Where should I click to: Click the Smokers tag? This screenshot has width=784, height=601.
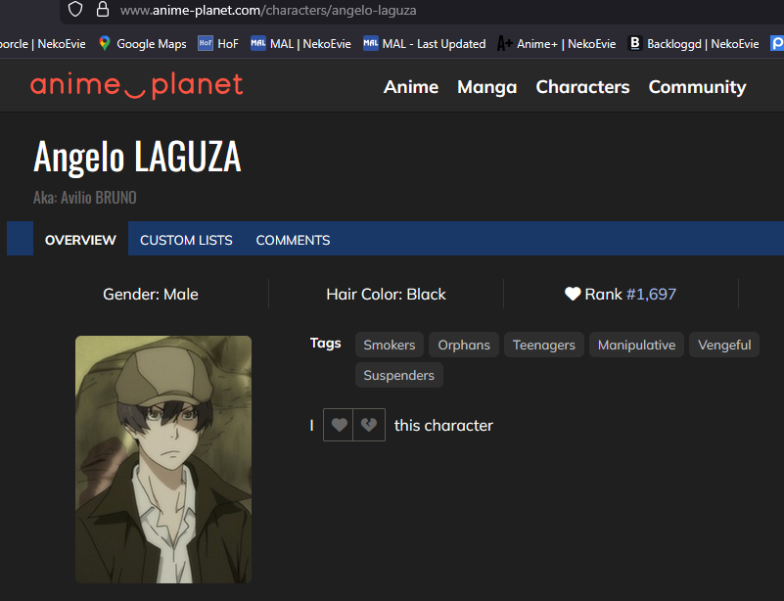point(390,345)
